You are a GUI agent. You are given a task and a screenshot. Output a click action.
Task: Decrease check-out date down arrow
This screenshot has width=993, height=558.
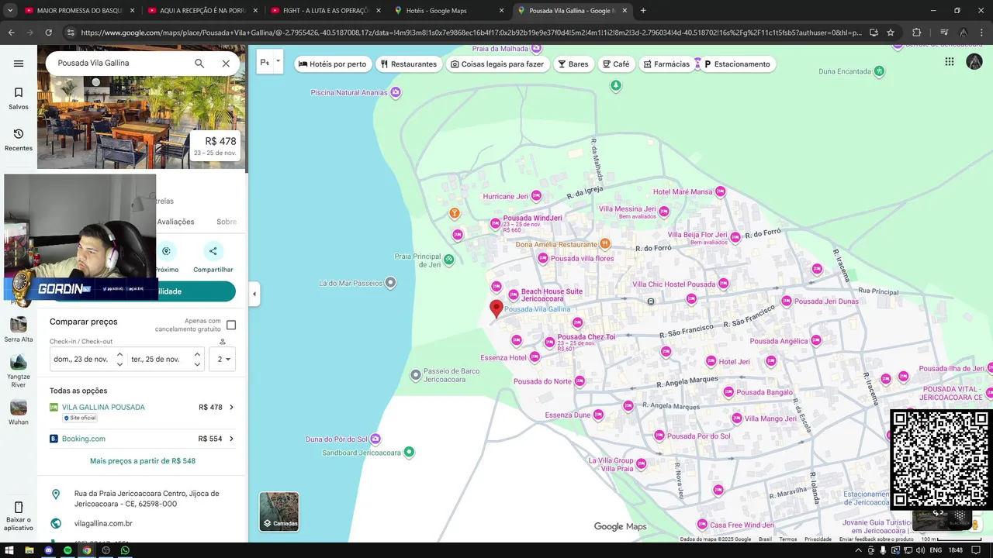click(x=197, y=364)
